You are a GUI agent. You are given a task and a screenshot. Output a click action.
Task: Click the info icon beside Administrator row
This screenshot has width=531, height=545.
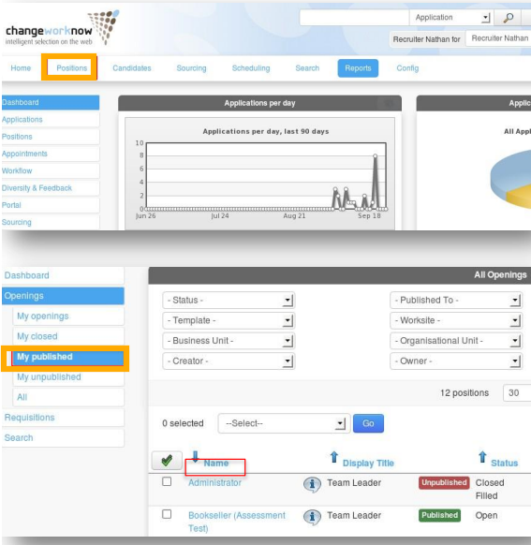tap(312, 484)
